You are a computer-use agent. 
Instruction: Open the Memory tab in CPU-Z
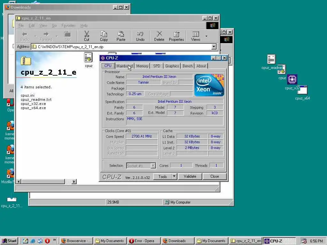(x=142, y=66)
